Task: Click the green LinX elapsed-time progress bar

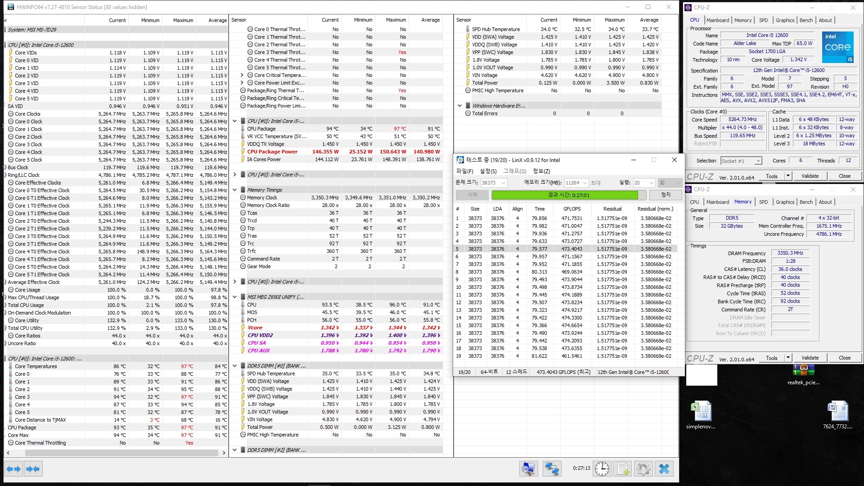Action: pyautogui.click(x=564, y=195)
